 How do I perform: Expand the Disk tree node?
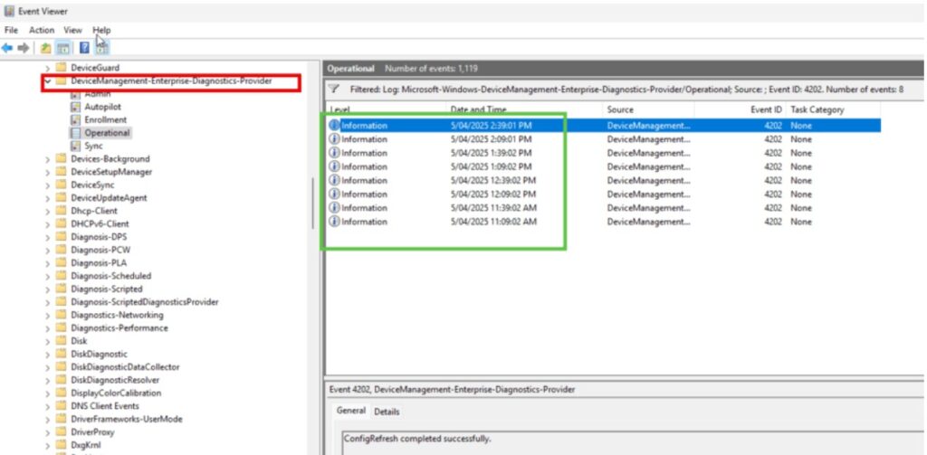[x=48, y=341]
